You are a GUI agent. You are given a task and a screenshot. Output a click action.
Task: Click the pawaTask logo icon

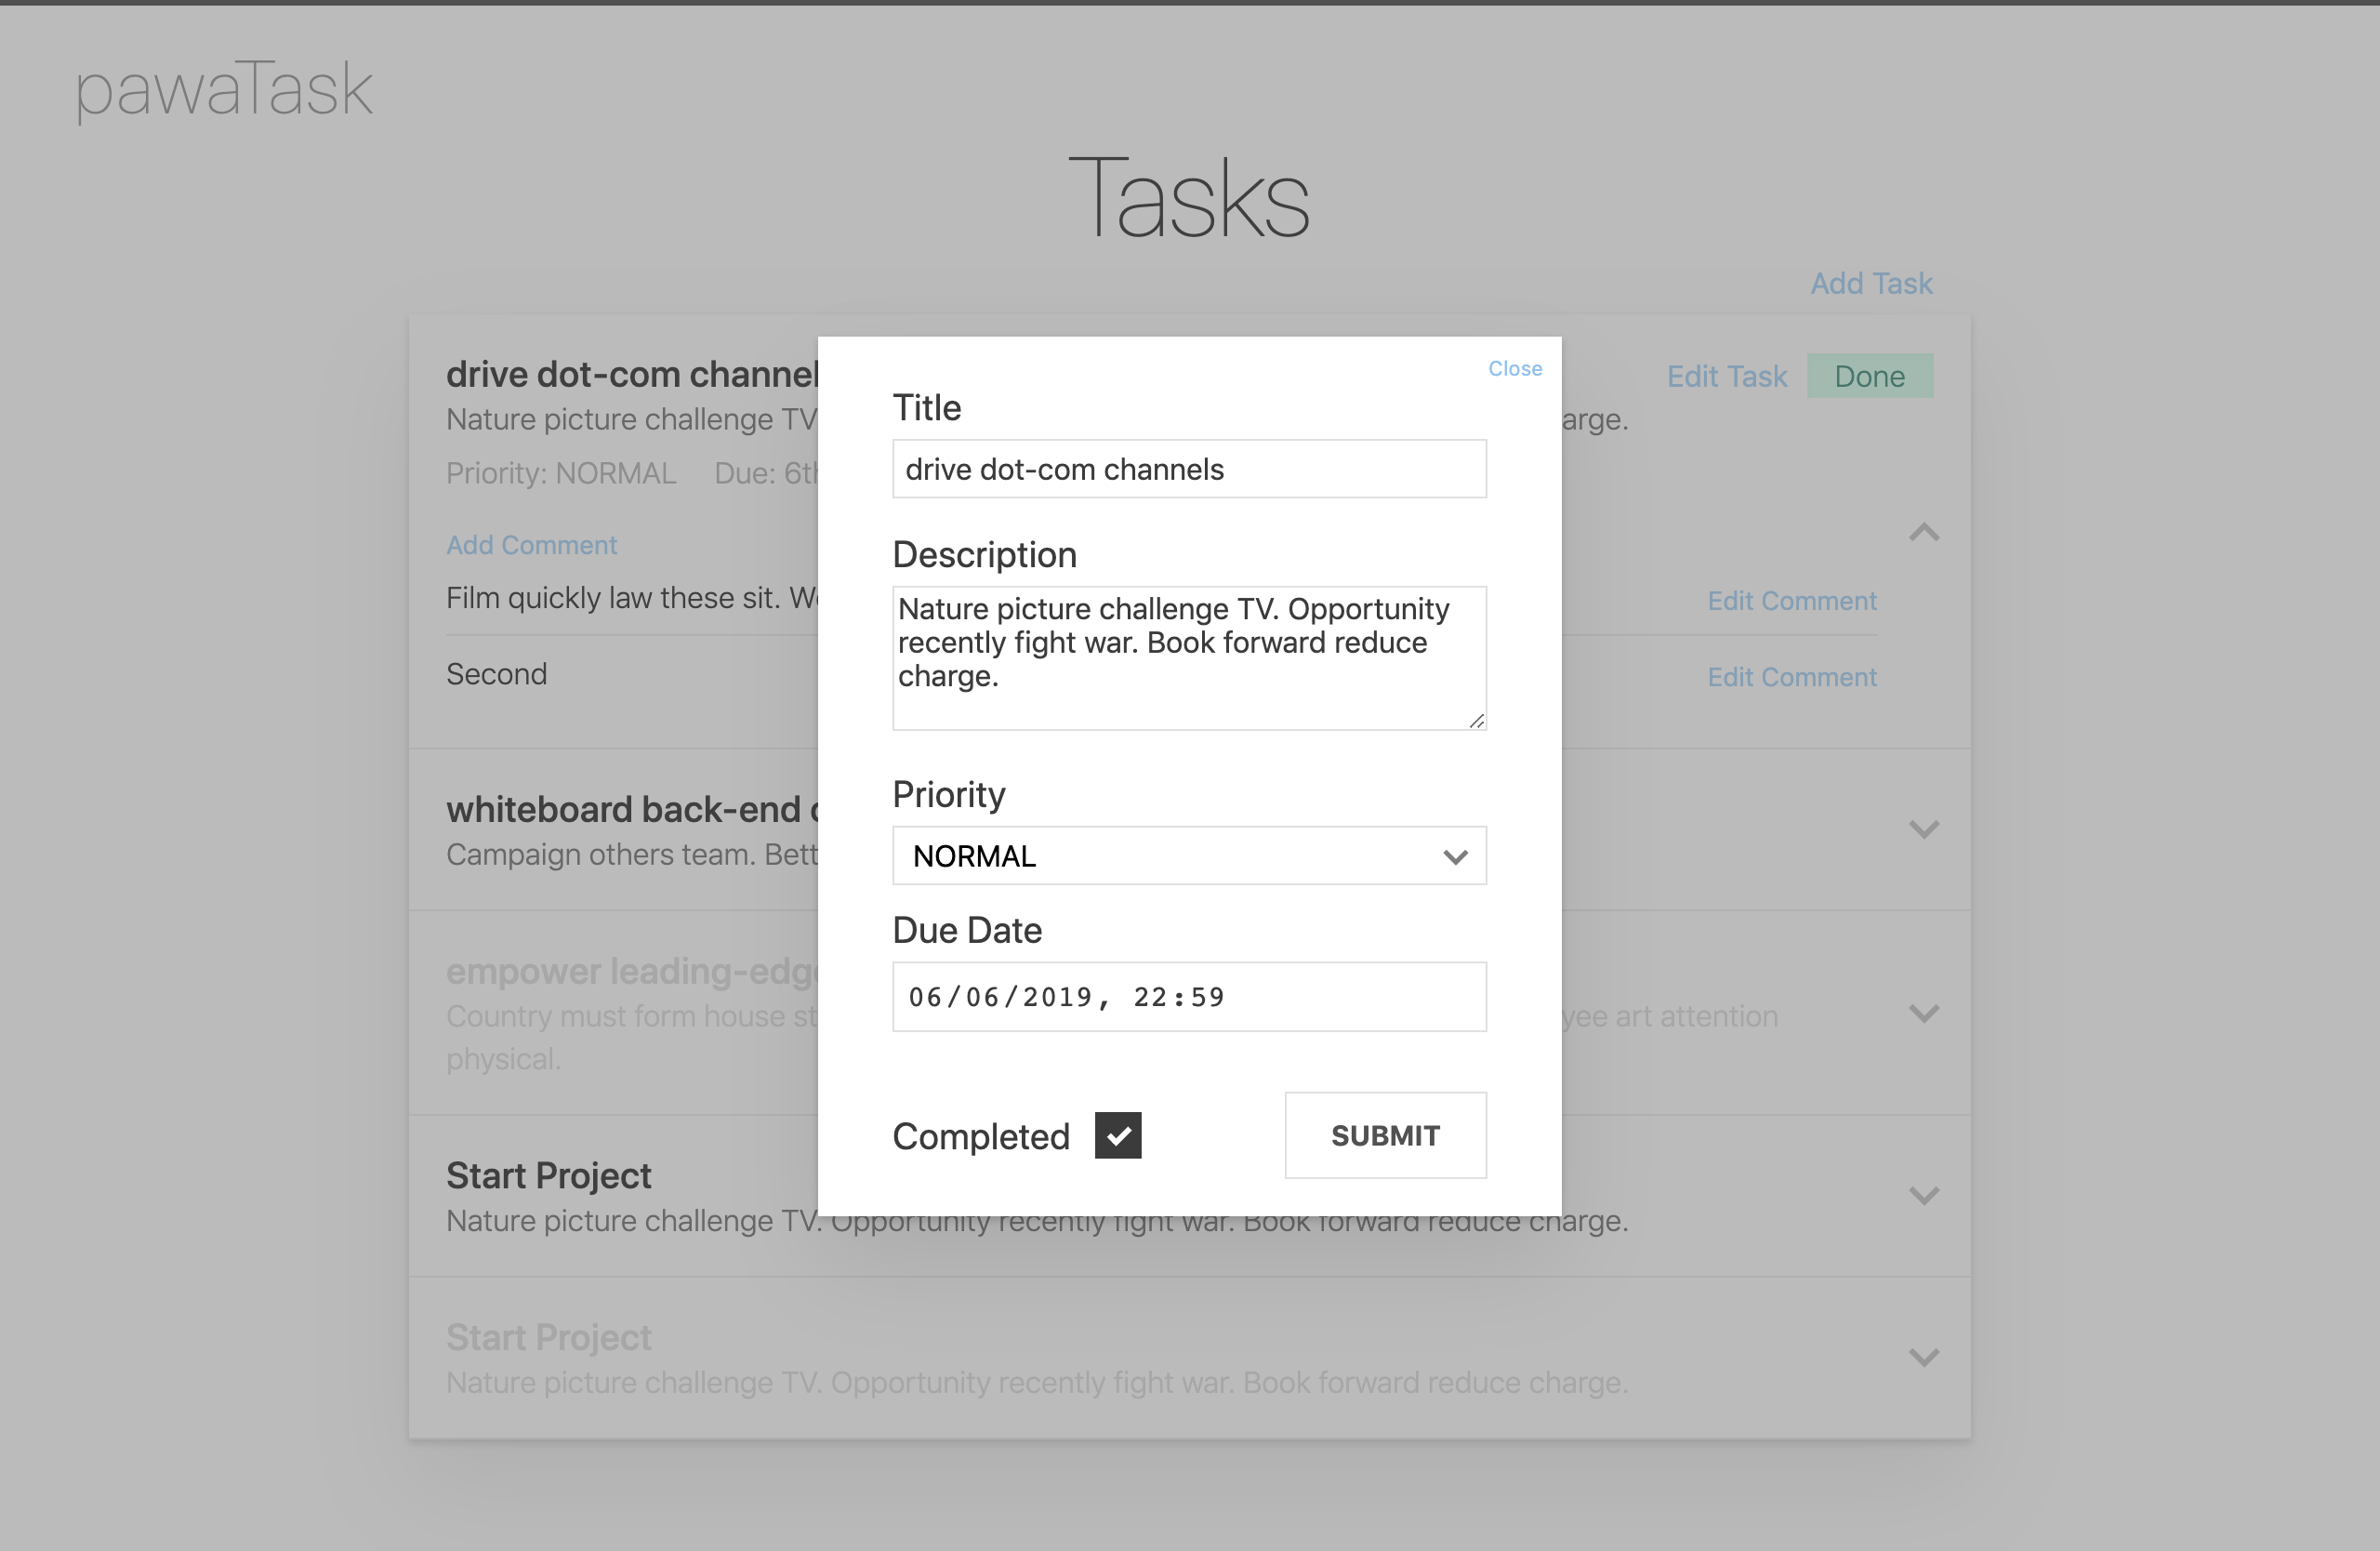pos(227,85)
